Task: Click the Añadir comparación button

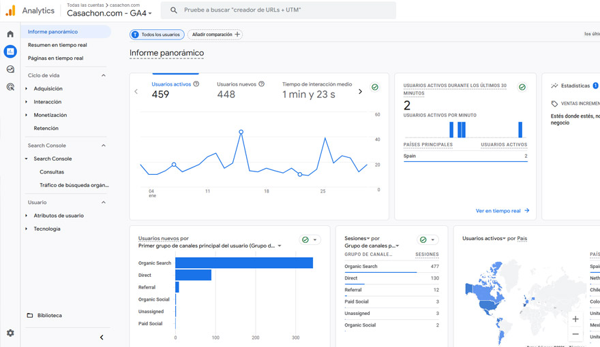Action: point(215,34)
